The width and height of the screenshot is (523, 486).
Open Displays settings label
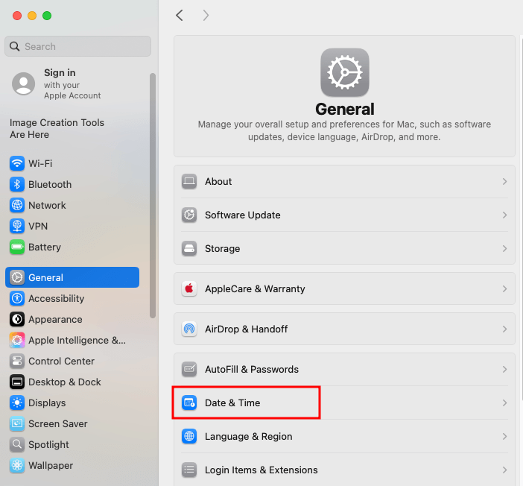[47, 403]
